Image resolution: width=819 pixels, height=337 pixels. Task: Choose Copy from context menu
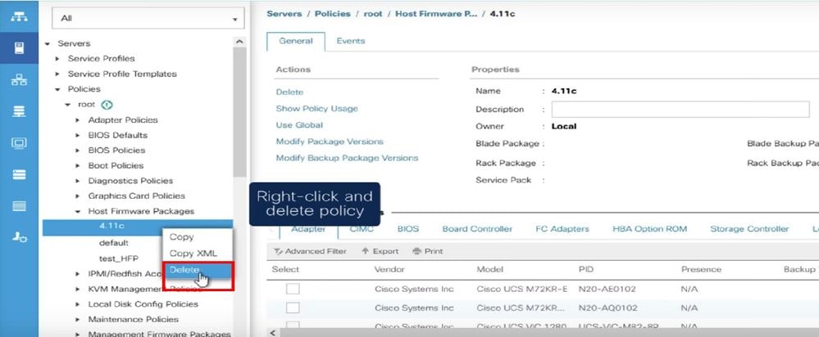click(x=181, y=237)
